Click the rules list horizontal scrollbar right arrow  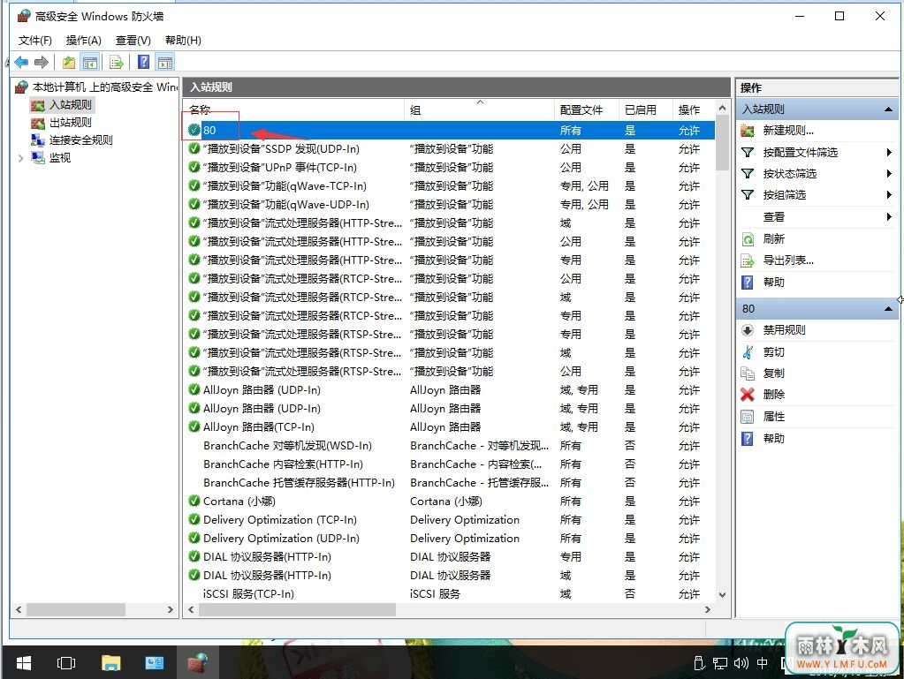tap(708, 609)
